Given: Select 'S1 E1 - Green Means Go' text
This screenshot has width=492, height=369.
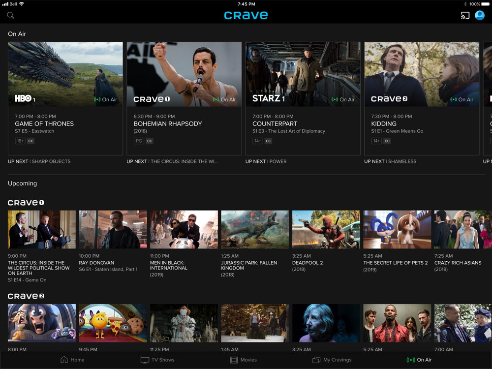Looking at the screenshot, I should [x=397, y=131].
